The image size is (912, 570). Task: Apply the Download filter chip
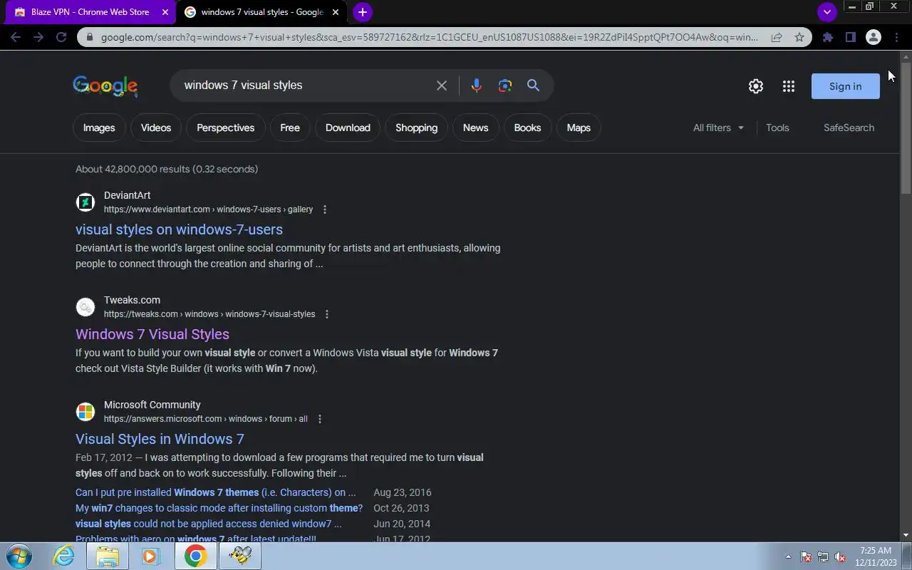tap(348, 128)
